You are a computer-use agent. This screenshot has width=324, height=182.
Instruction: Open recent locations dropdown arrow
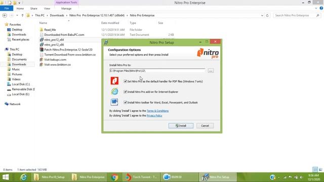(x=17, y=16)
